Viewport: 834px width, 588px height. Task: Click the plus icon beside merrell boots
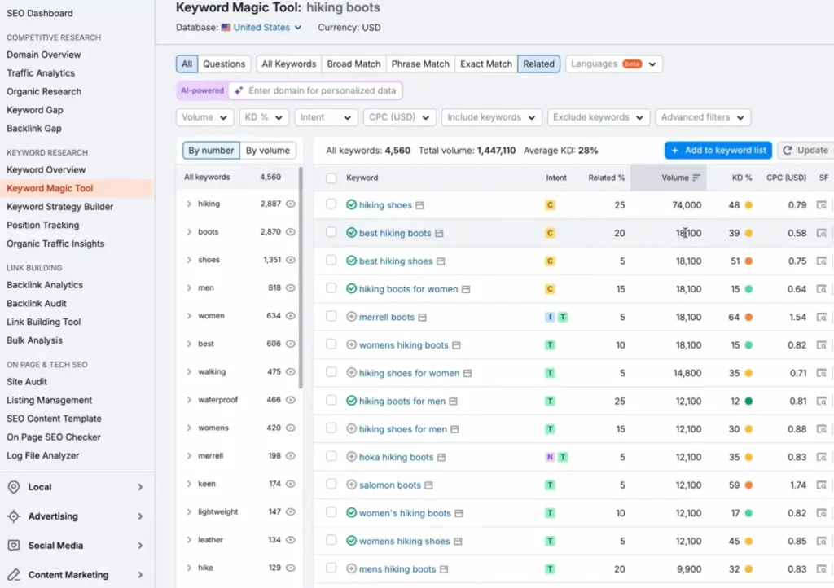tap(351, 317)
